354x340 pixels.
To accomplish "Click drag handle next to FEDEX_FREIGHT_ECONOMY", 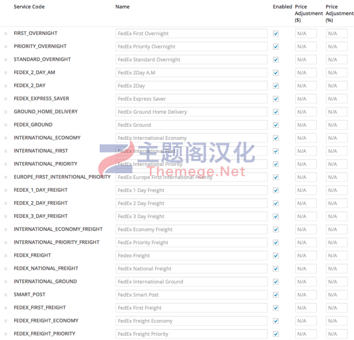I will click(x=5, y=322).
